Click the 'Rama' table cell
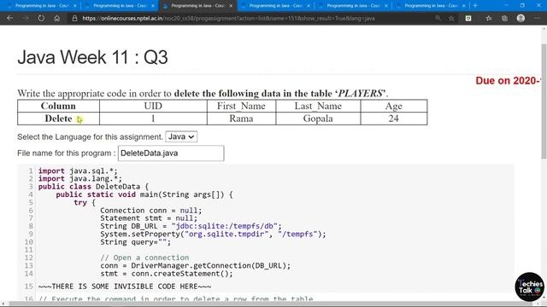Screen dimensions: 547x307 click(241, 119)
